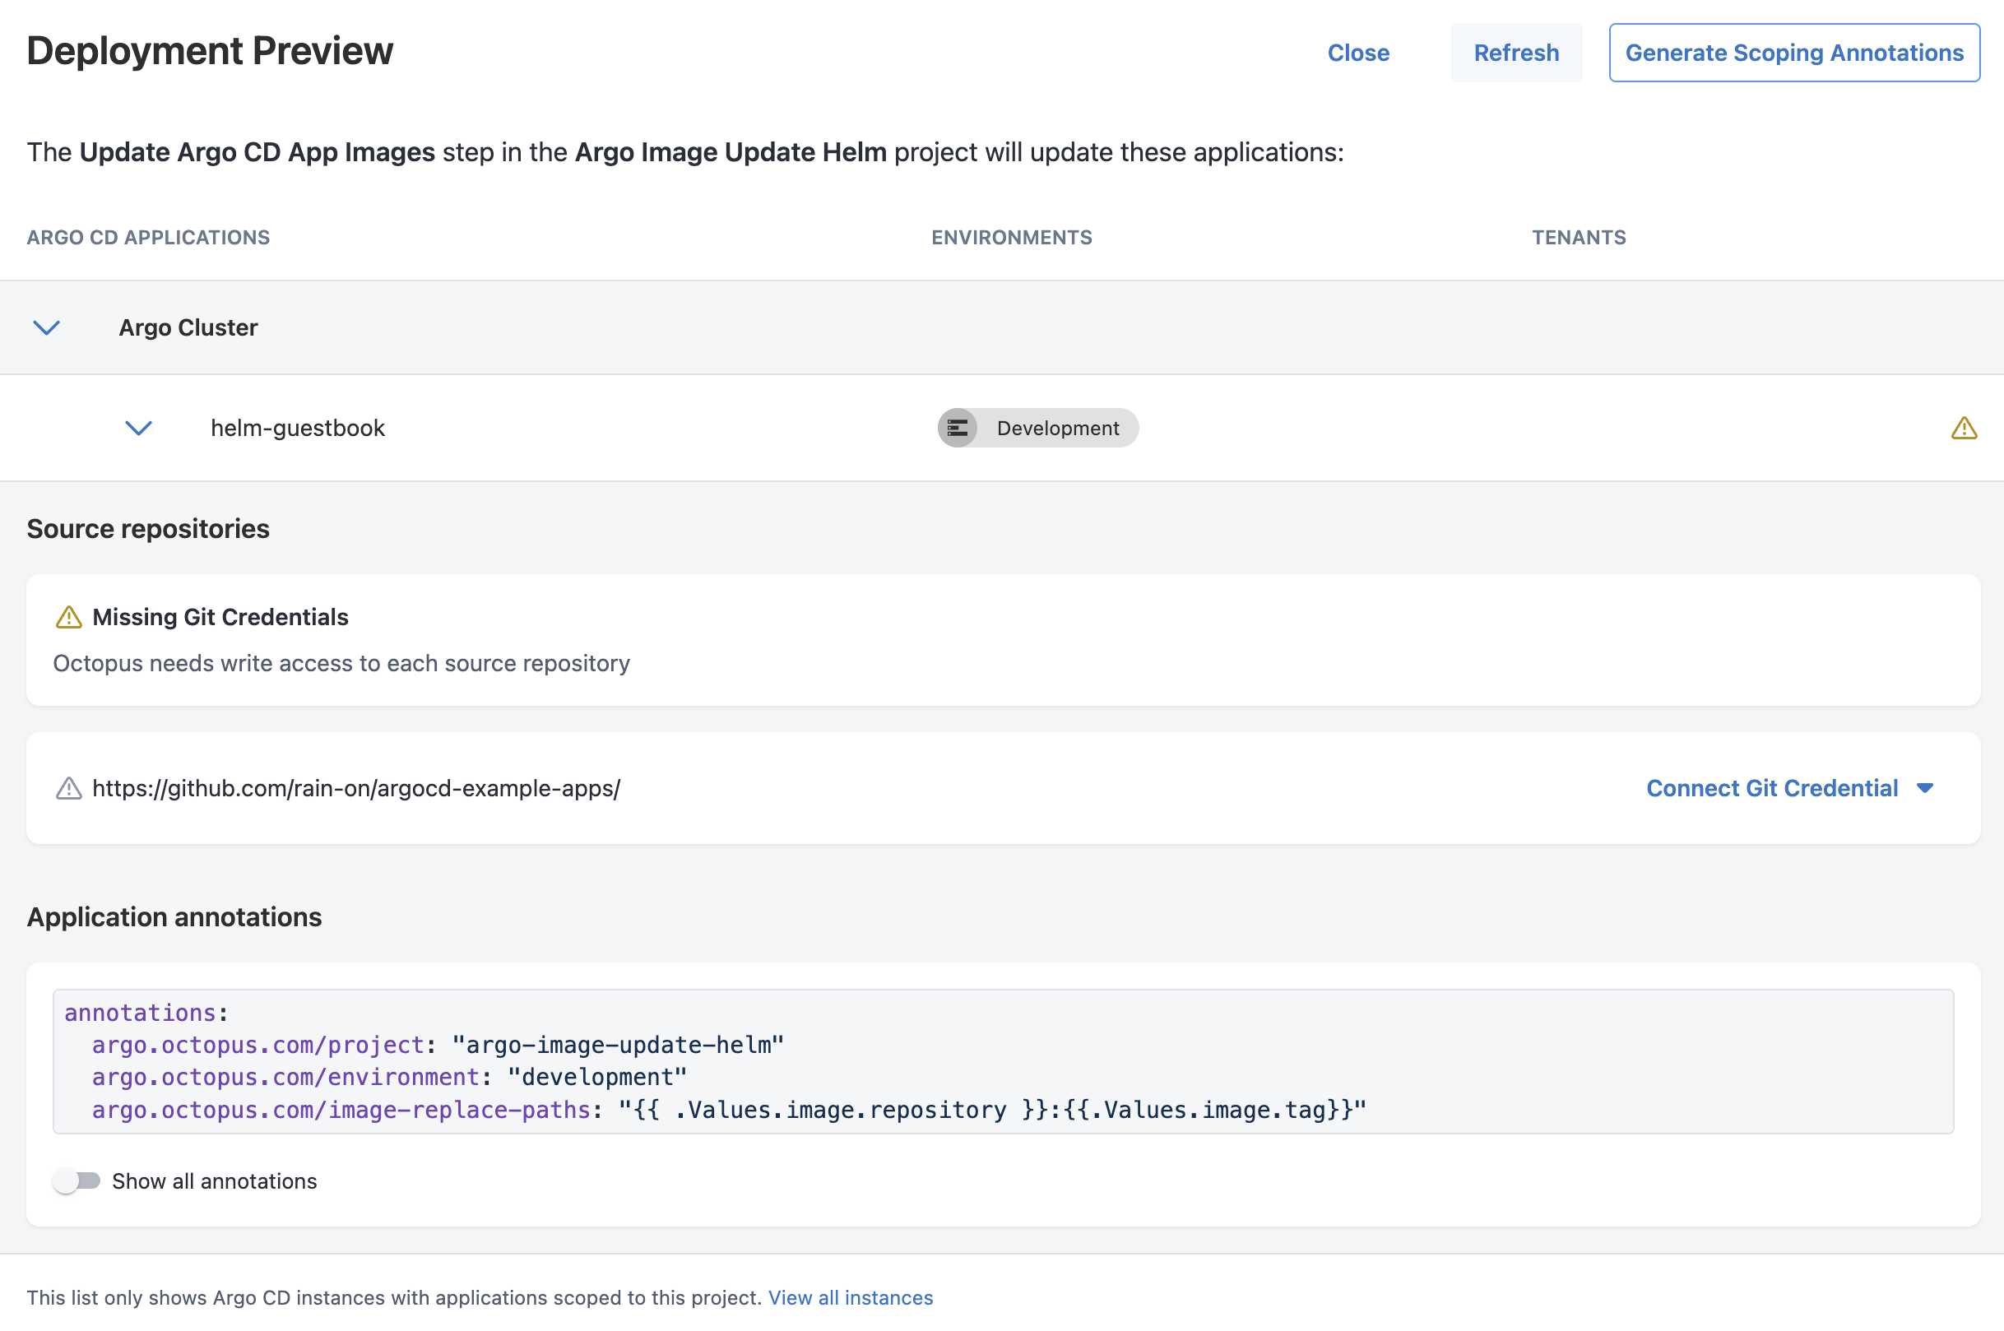This screenshot has width=2004, height=1331.
Task: Open View all instances link
Action: point(850,1297)
